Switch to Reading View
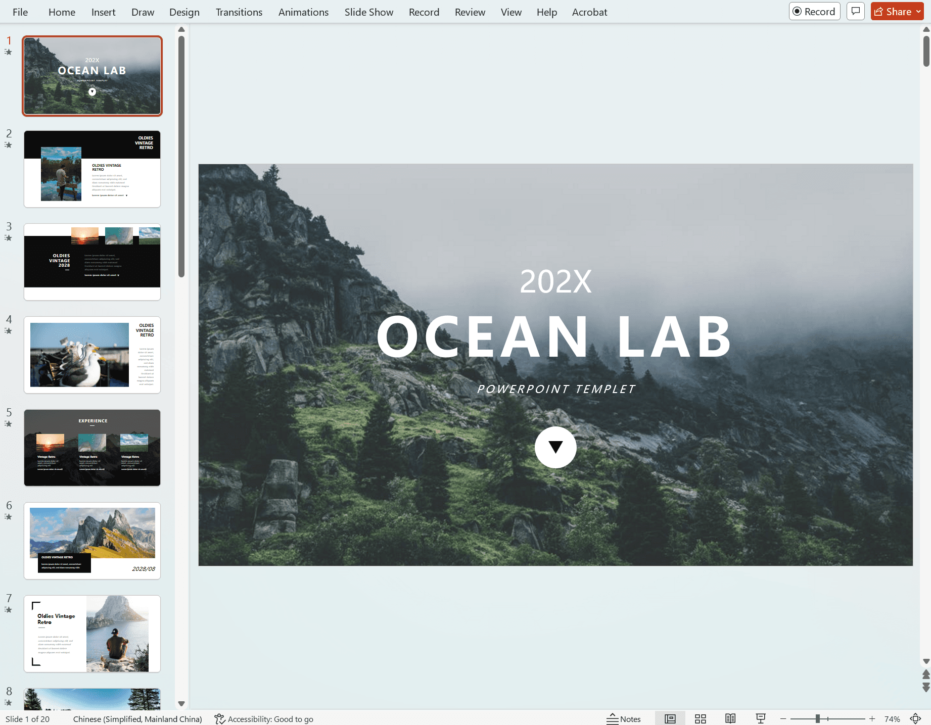Image resolution: width=931 pixels, height=725 pixels. tap(730, 719)
